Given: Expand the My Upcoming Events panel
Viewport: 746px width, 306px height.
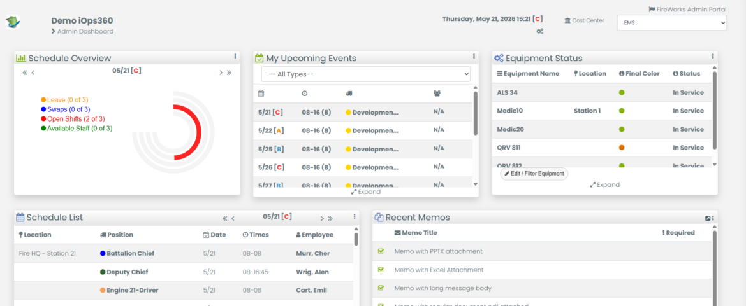Looking at the screenshot, I should pyautogui.click(x=366, y=191).
